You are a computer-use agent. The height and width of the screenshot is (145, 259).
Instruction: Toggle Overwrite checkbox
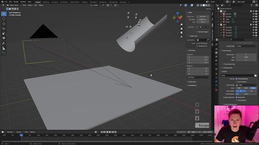236,97
